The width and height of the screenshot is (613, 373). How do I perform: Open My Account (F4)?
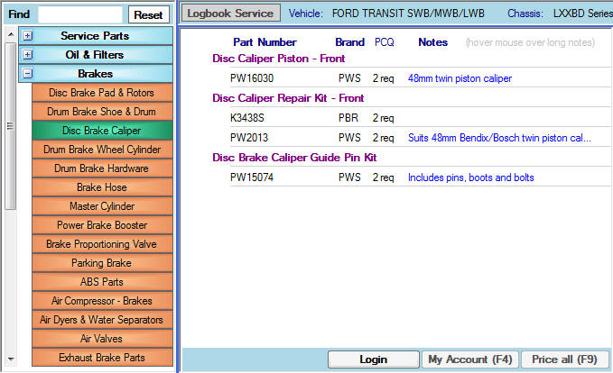coord(469,359)
